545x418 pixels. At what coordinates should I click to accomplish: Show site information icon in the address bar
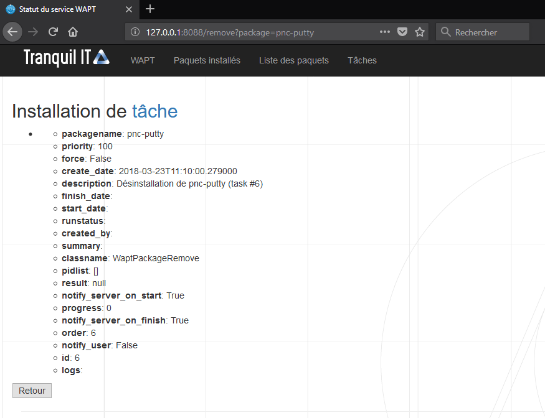coord(135,32)
